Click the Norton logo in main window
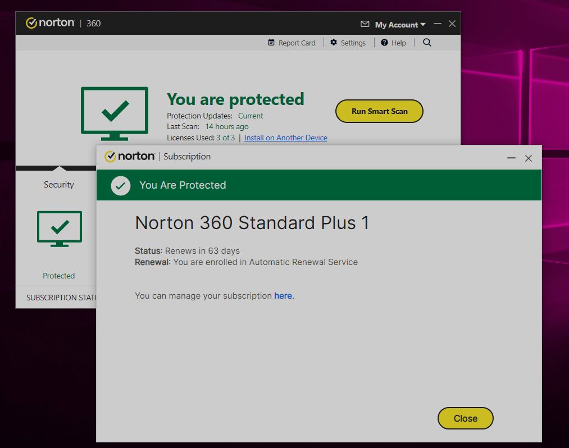 pyautogui.click(x=50, y=23)
